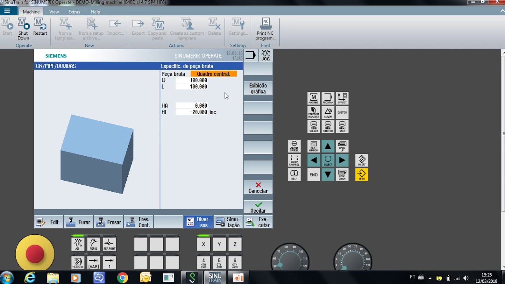505x284 pixels.
Task: Click the Print NC program icon
Action: tap(266, 30)
